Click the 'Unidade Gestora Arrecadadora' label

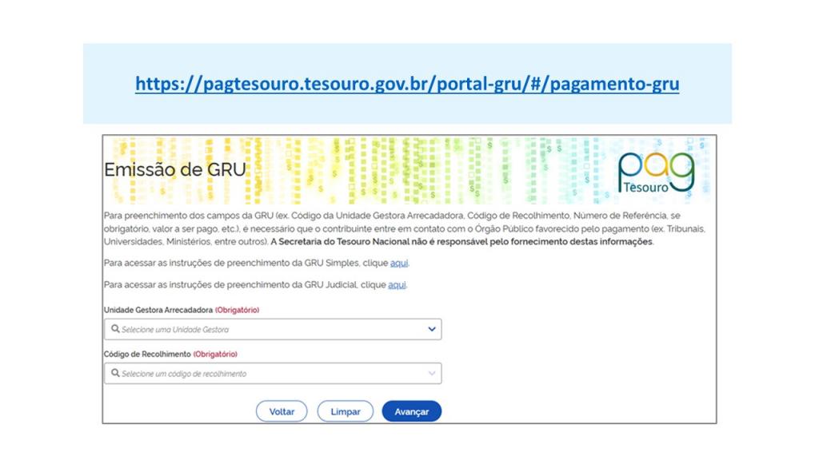(x=158, y=310)
